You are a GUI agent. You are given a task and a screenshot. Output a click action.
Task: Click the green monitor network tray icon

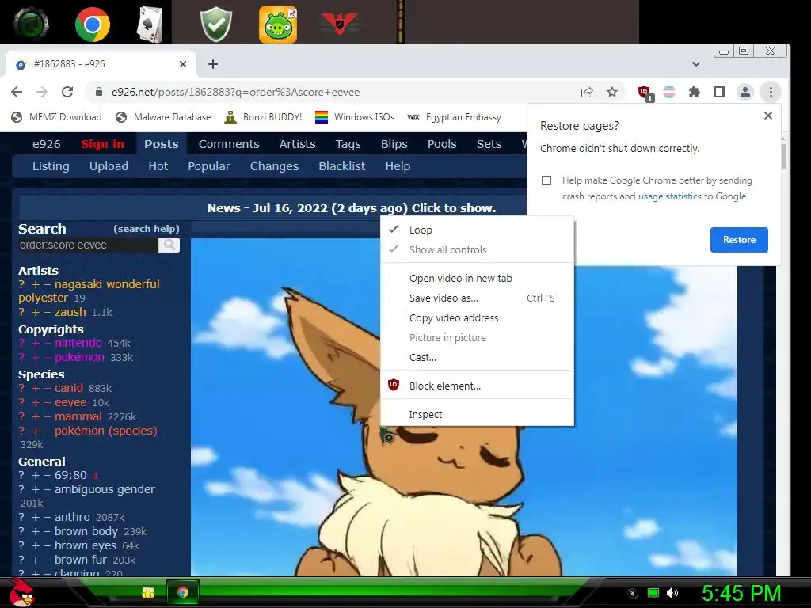[653, 593]
